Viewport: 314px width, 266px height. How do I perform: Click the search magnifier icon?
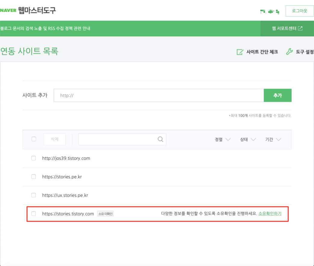pos(160,139)
